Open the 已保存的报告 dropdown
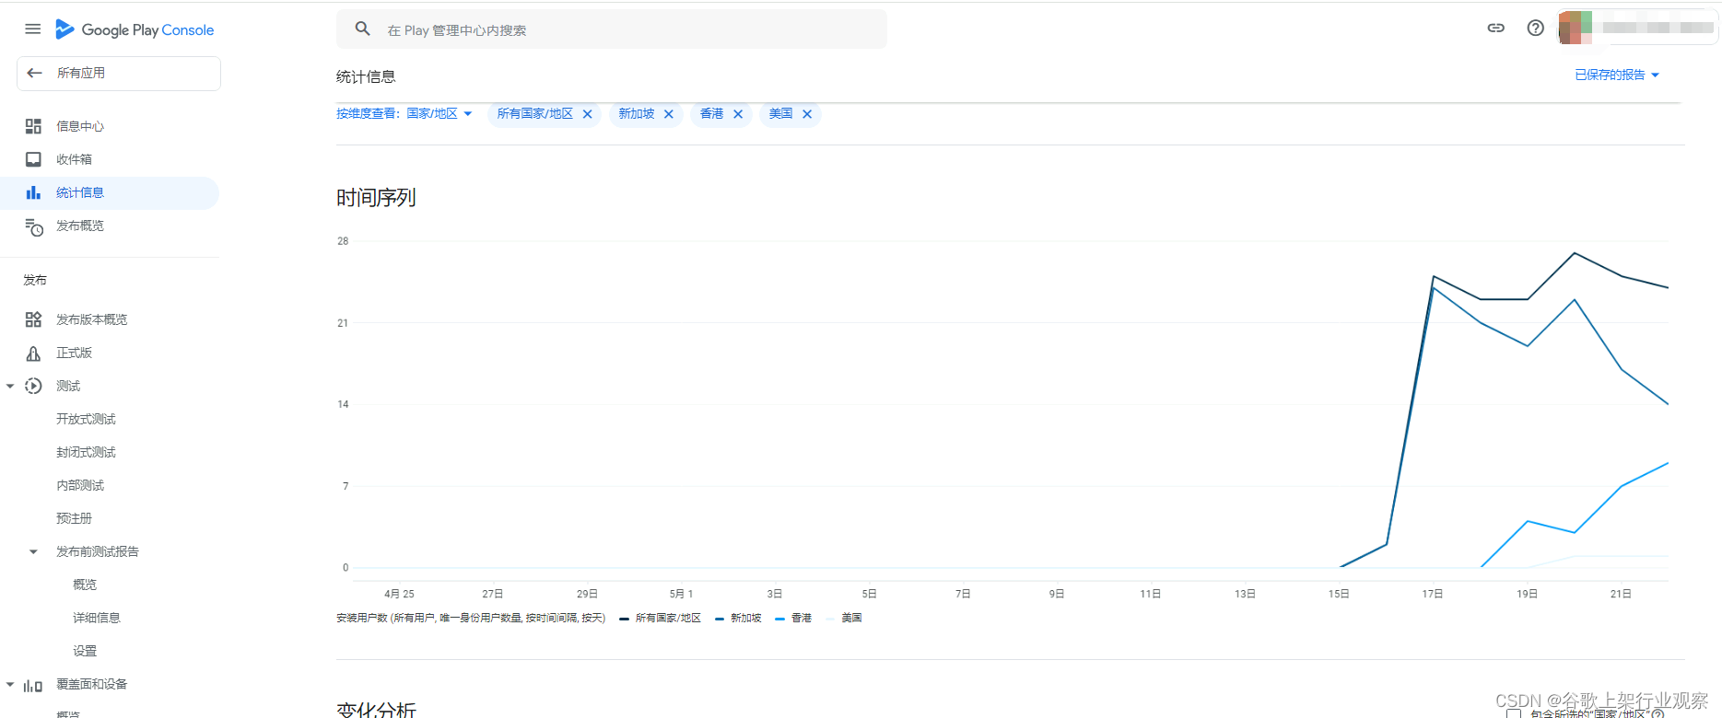Image resolution: width=1722 pixels, height=718 pixels. [x=1617, y=75]
